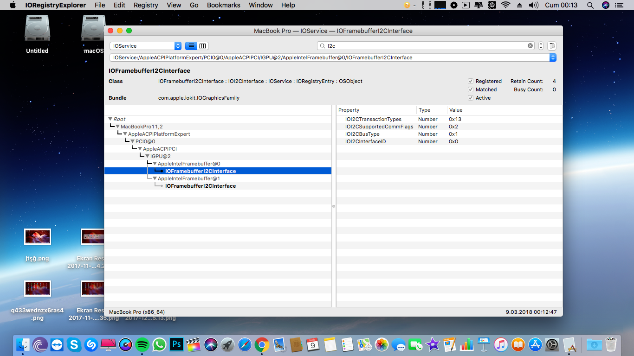Clear the I2c search field
The width and height of the screenshot is (634, 356).
click(530, 46)
